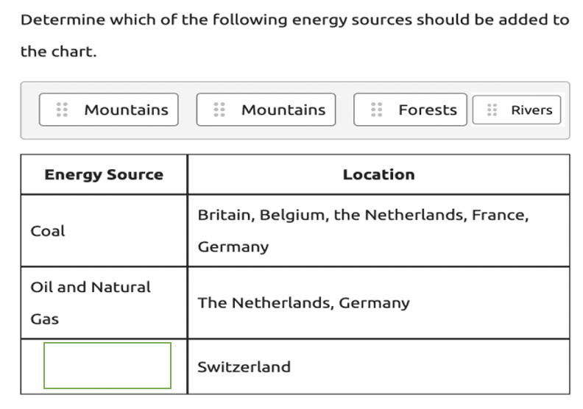Click the question prompt text
The image size is (583, 409).
295,35
